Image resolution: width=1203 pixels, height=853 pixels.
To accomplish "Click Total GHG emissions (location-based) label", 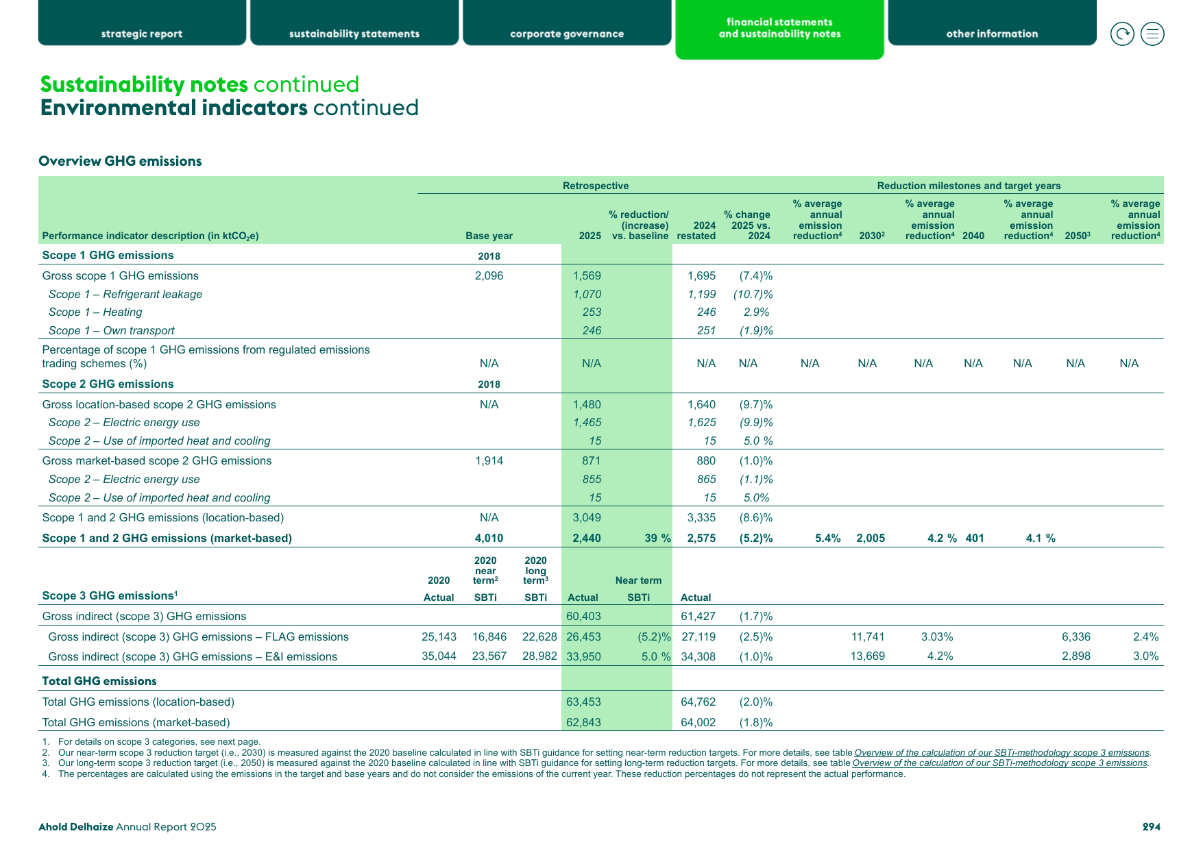I will pos(138,702).
